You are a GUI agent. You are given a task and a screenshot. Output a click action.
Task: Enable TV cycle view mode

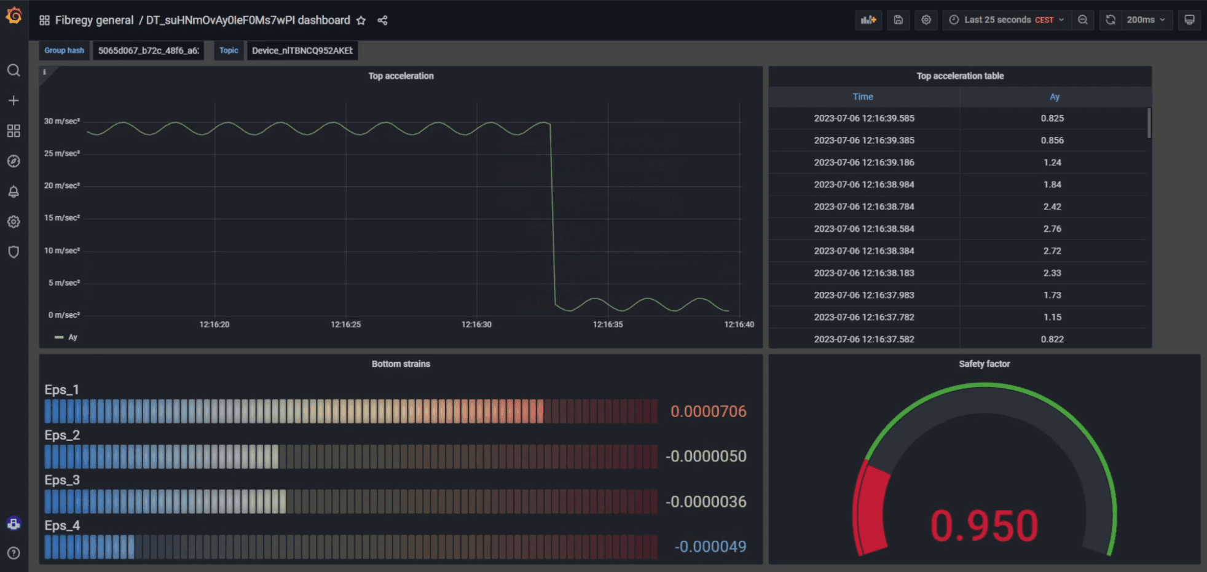pyautogui.click(x=1189, y=20)
